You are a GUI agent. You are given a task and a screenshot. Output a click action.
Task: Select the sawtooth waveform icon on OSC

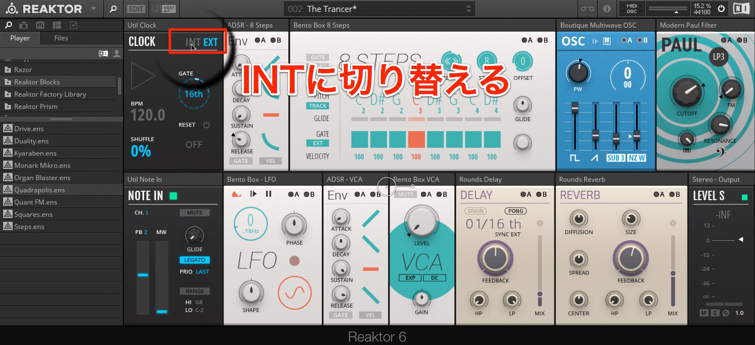point(595,158)
